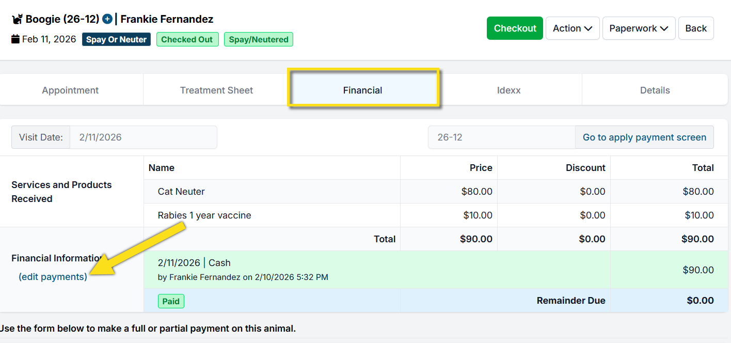Open the Treatment Sheet tab
The height and width of the screenshot is (343, 731).
(216, 90)
